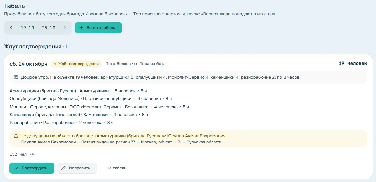
Task: Go to the previous week with left chevron
Action: (11, 28)
